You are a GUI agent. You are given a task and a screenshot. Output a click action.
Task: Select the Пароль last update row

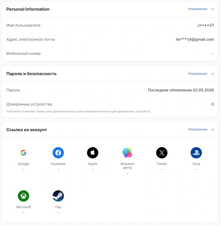(110, 90)
